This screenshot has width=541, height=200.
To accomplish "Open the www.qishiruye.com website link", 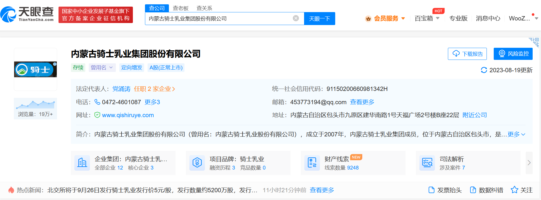I will click(x=128, y=115).
